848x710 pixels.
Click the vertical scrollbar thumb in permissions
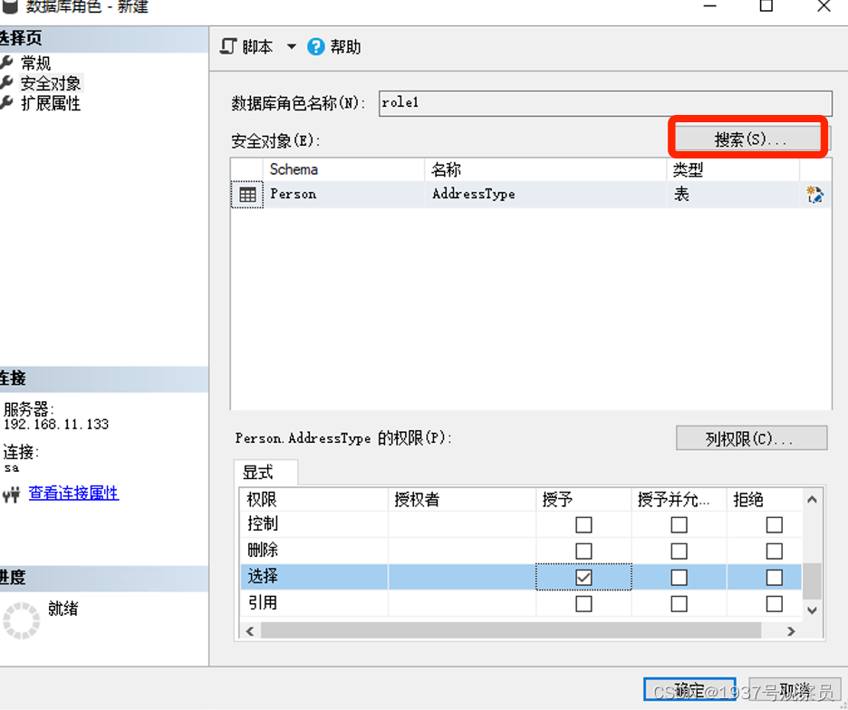[x=812, y=581]
